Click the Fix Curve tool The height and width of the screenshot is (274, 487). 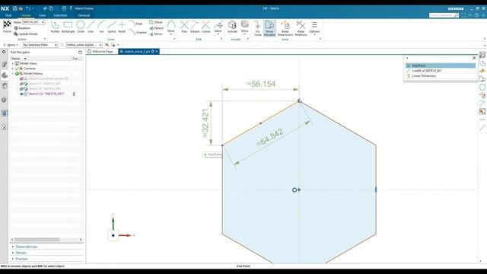click(x=257, y=28)
